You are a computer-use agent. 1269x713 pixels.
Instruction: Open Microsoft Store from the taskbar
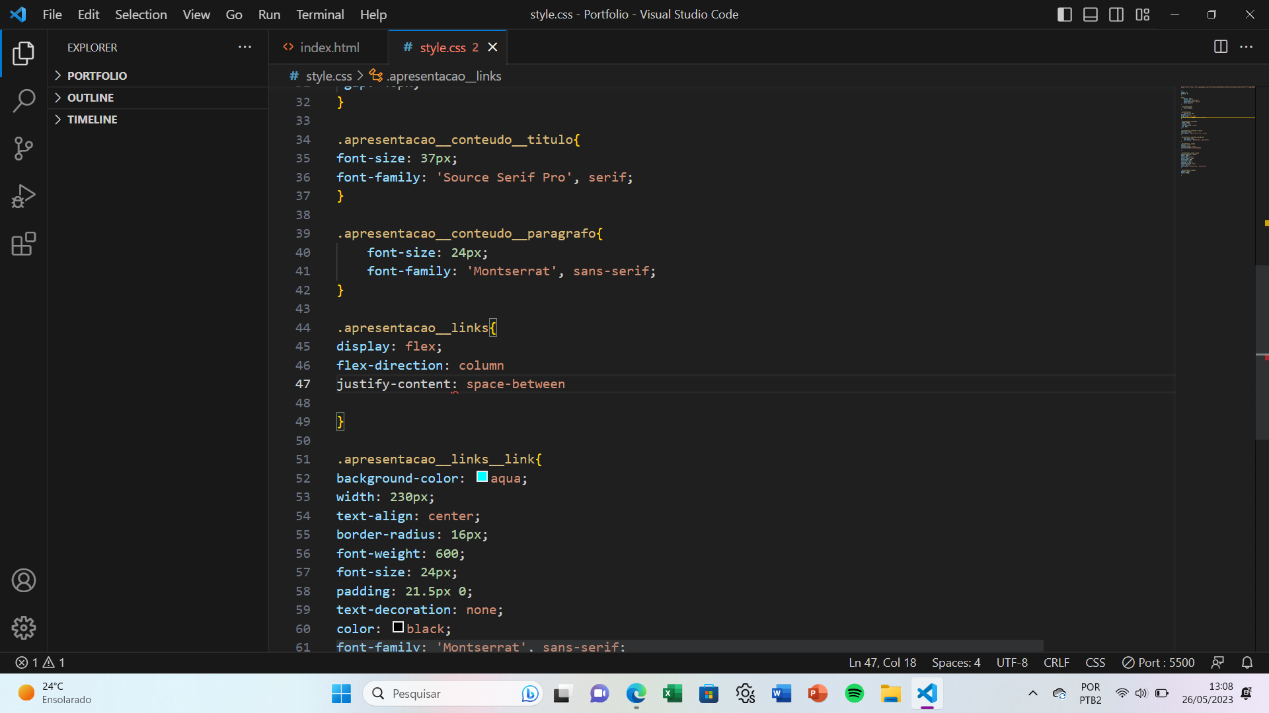(x=709, y=694)
